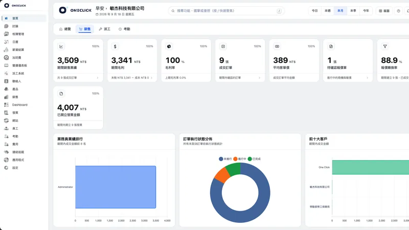Click 進行中 orange legend swatch
The width and height of the screenshot is (409, 230).
[x=235, y=159]
